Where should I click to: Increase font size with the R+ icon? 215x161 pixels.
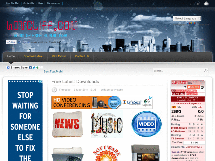click(x=198, y=4)
